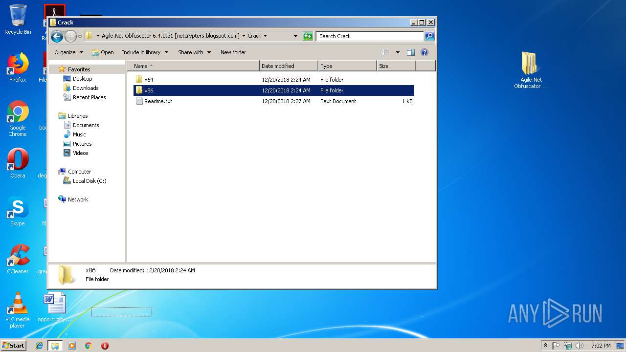Select the Skype desktop shortcut
Screen dimensions: 626x352
(x=18, y=212)
